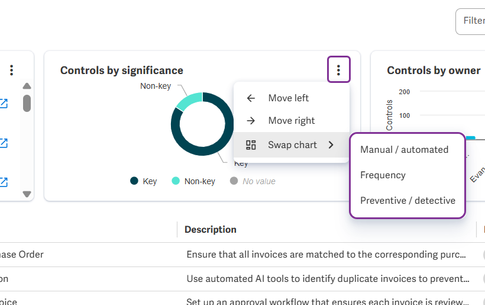
Task: Select Move right menu item
Action: click(x=292, y=120)
